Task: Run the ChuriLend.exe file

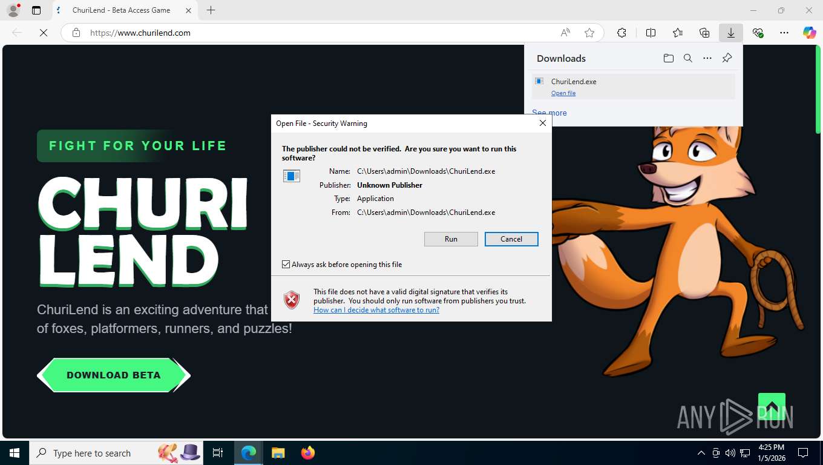Action: click(451, 239)
